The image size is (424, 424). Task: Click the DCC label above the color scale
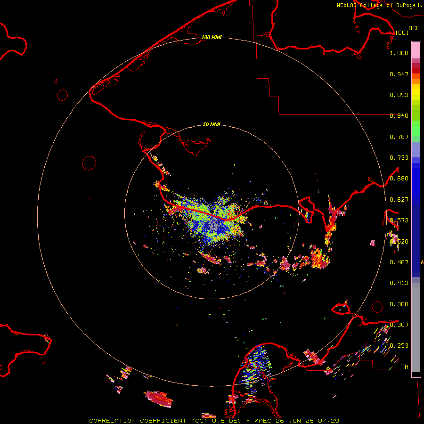coord(414,28)
